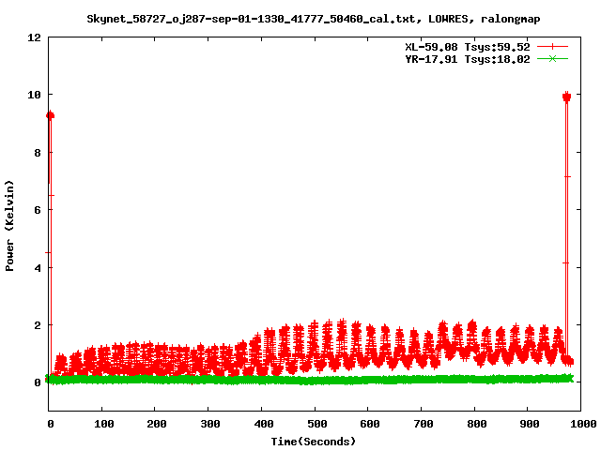Click x-axis tick label '500'
This screenshot has height=450, width=601.
317,424
